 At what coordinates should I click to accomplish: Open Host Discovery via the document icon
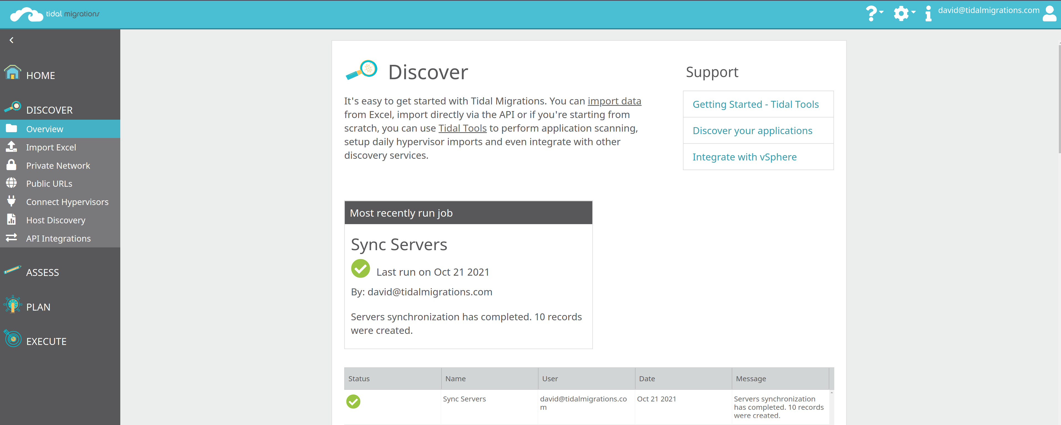click(x=12, y=219)
